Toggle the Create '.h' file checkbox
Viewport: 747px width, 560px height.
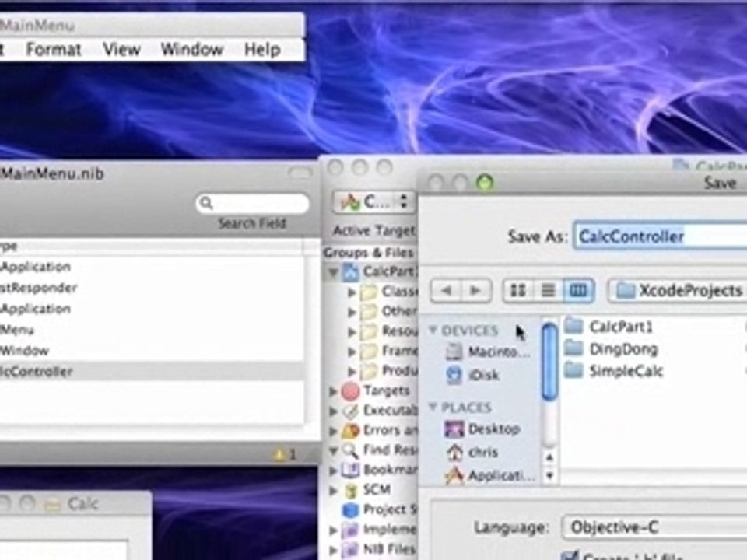(570, 555)
